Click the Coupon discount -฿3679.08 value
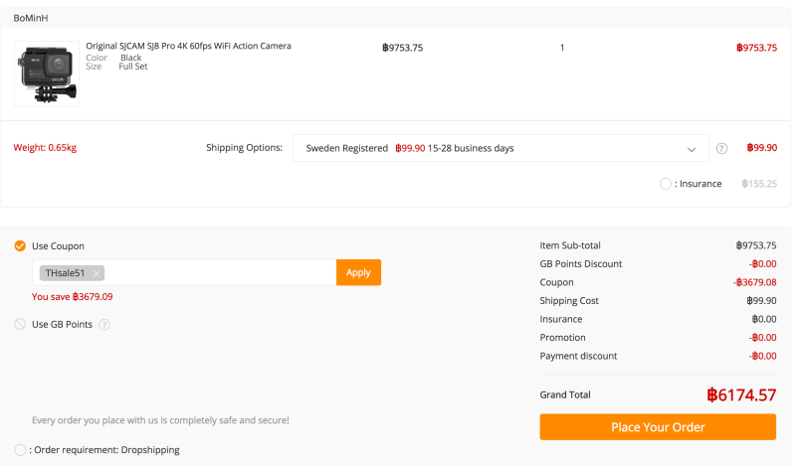Screen dimensions: 796x466 point(755,282)
